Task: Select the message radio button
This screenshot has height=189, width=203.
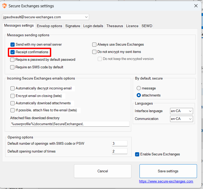Action: tap(139, 88)
